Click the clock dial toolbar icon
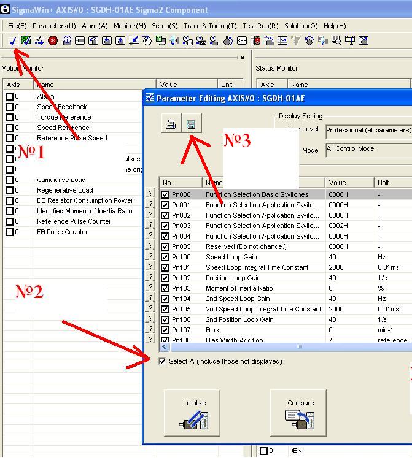This screenshot has height=458, width=412. point(147,40)
